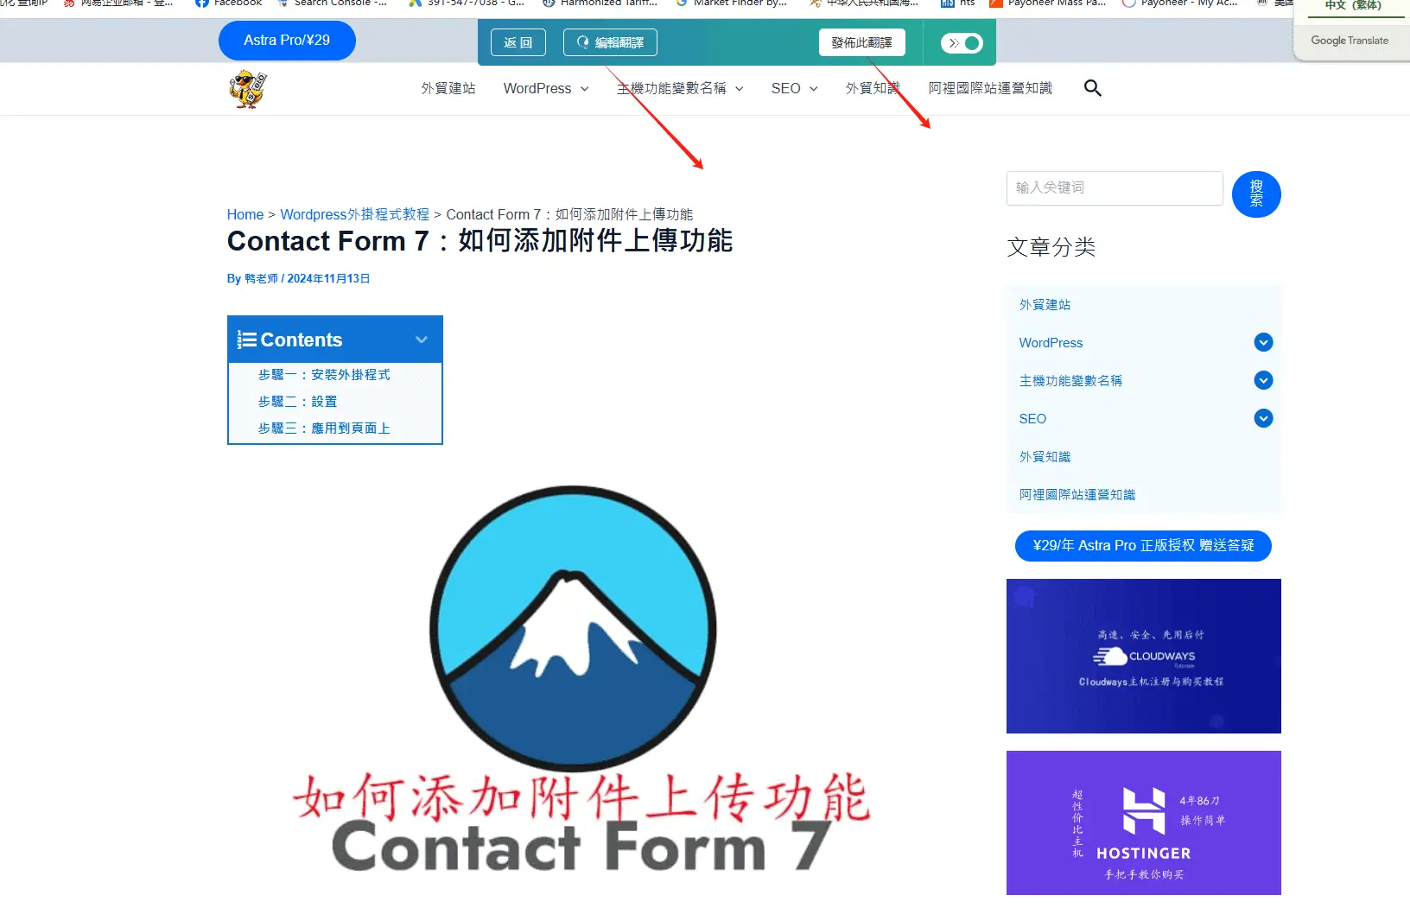Click the Contact Form 7 featured image

pyautogui.click(x=581, y=678)
